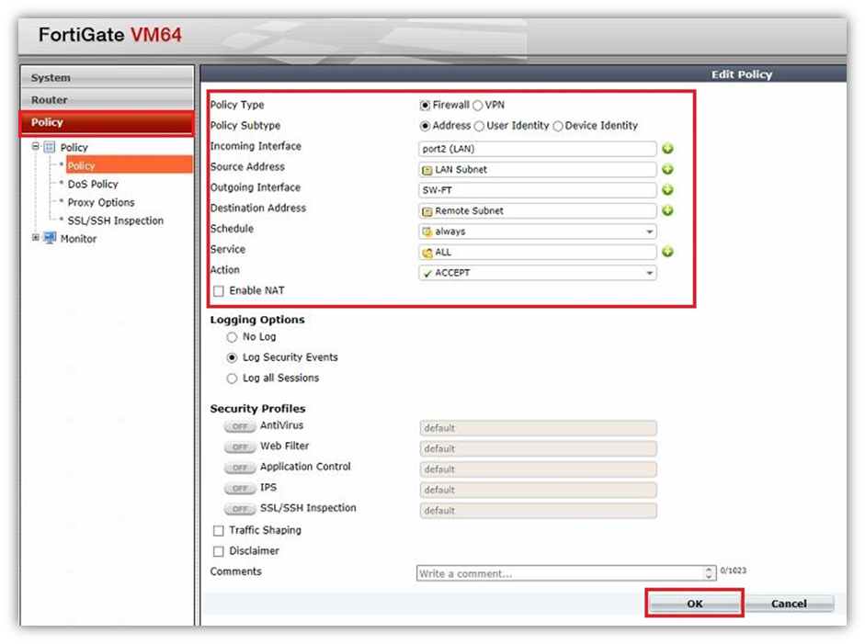
Task: Select the Firewall policy type radio
Action: click(425, 106)
